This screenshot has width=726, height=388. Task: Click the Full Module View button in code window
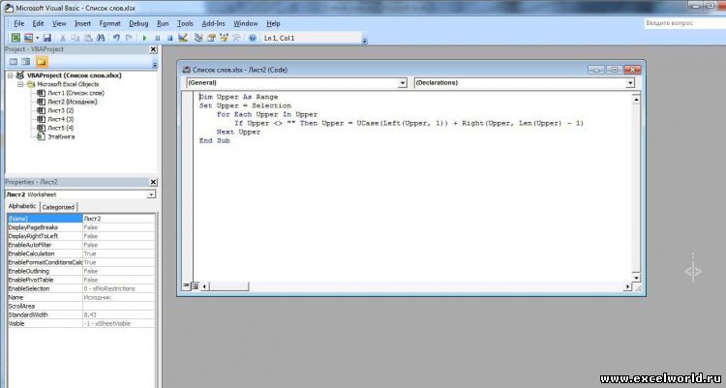point(195,286)
